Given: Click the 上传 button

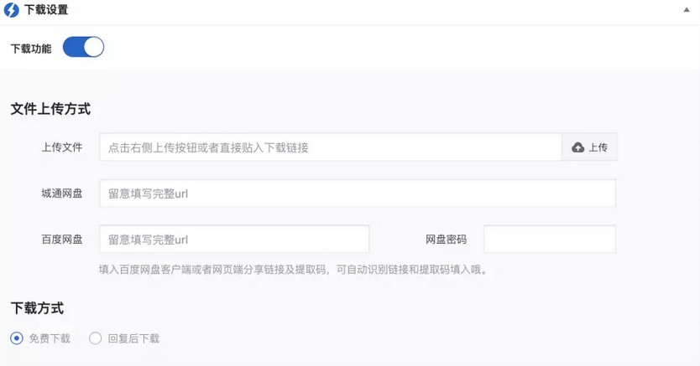Looking at the screenshot, I should [589, 147].
